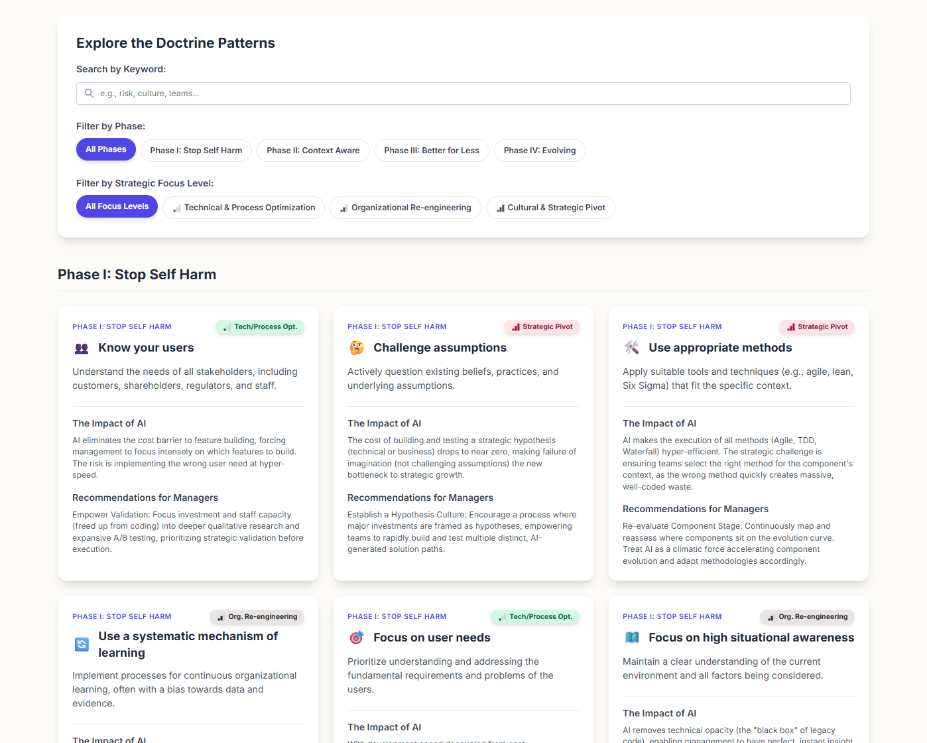The height and width of the screenshot is (743, 927).
Task: Click the magnifying glass icon in the search bar
Action: click(x=90, y=94)
